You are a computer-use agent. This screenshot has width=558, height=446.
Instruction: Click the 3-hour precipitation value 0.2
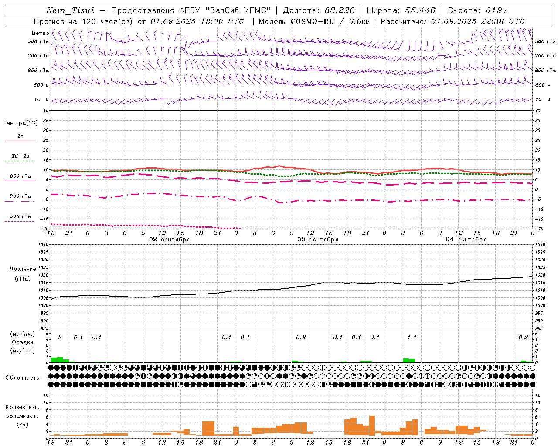point(523,338)
